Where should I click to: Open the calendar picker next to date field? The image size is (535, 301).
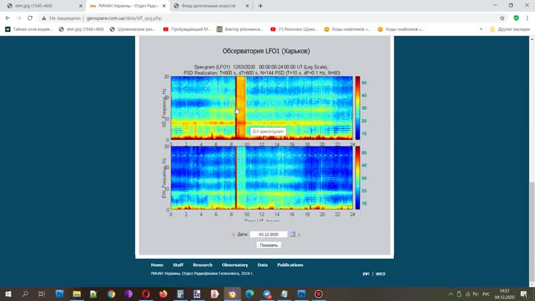[292, 235]
